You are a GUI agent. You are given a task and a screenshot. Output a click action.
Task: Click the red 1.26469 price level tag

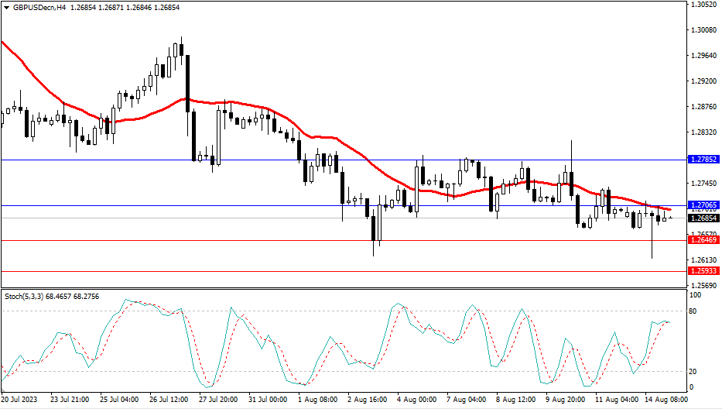point(703,241)
